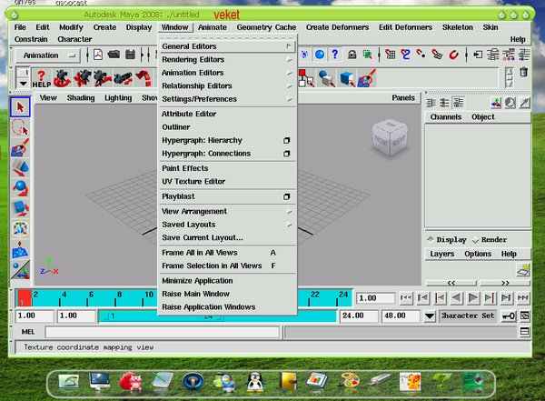Open Hypergraph: Hierarchy option box

coord(286,141)
